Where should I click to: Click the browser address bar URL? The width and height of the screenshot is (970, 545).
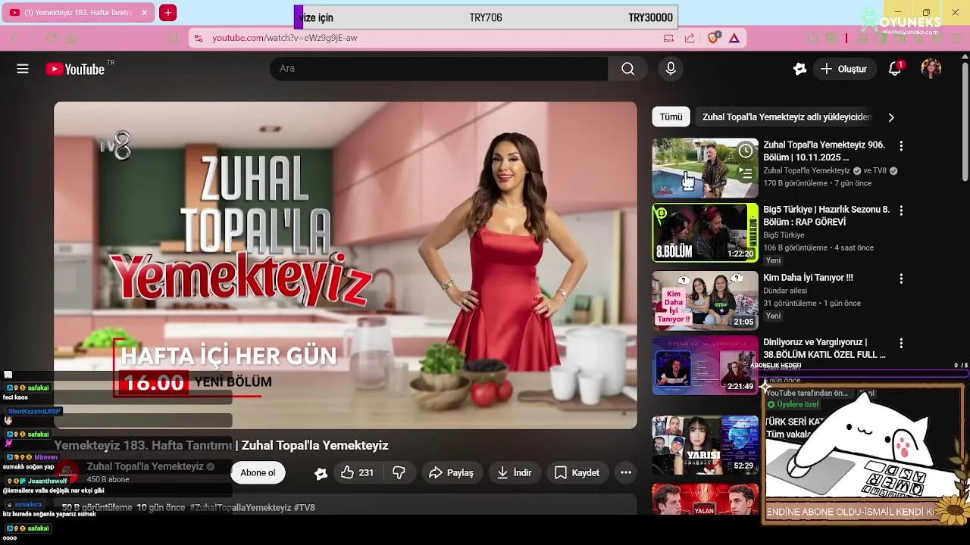(x=284, y=38)
